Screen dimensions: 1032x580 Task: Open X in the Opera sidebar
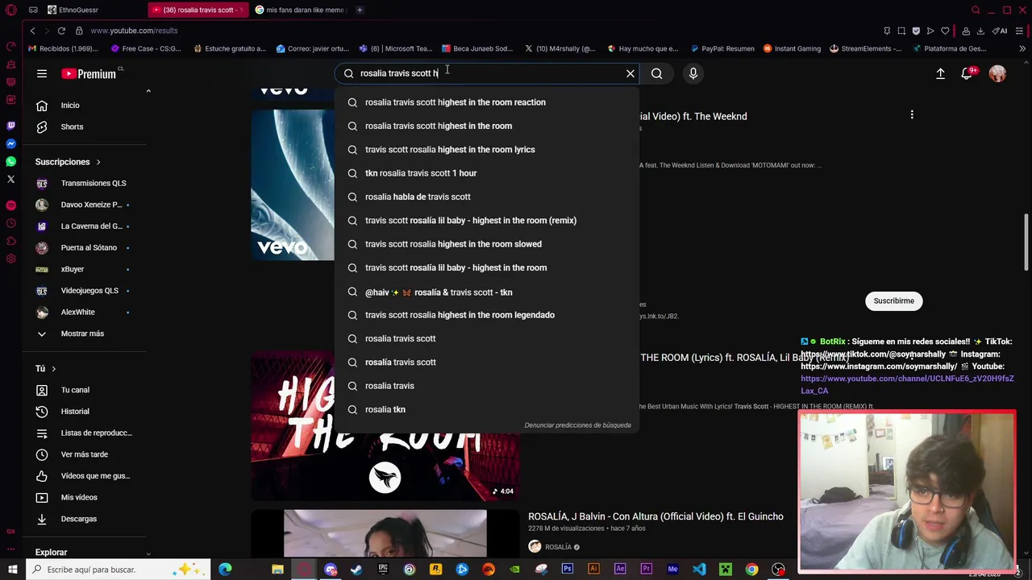point(10,179)
